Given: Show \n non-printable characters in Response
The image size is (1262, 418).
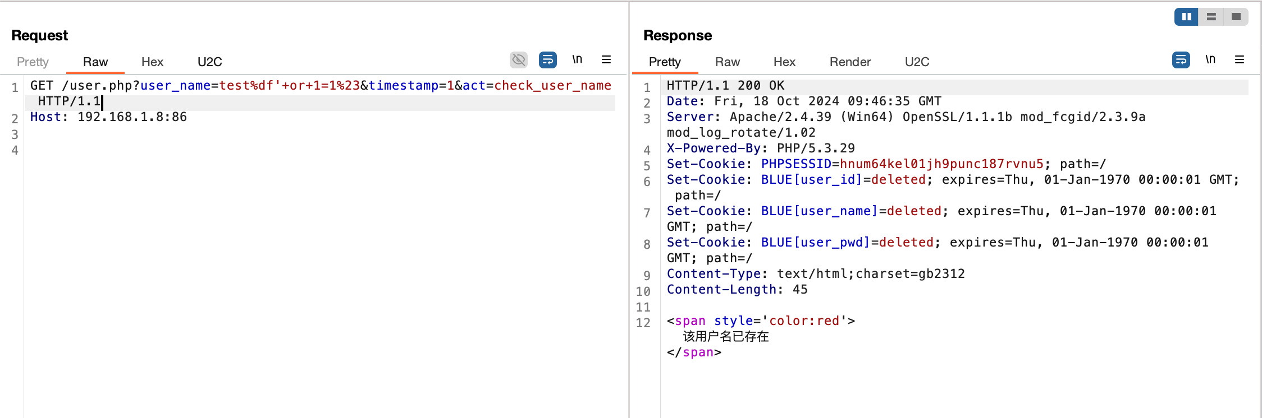Looking at the screenshot, I should coord(1210,59).
